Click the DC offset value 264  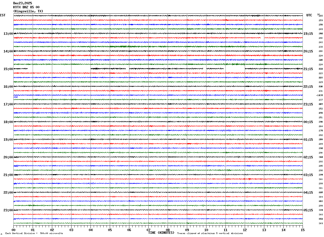(321, 126)
